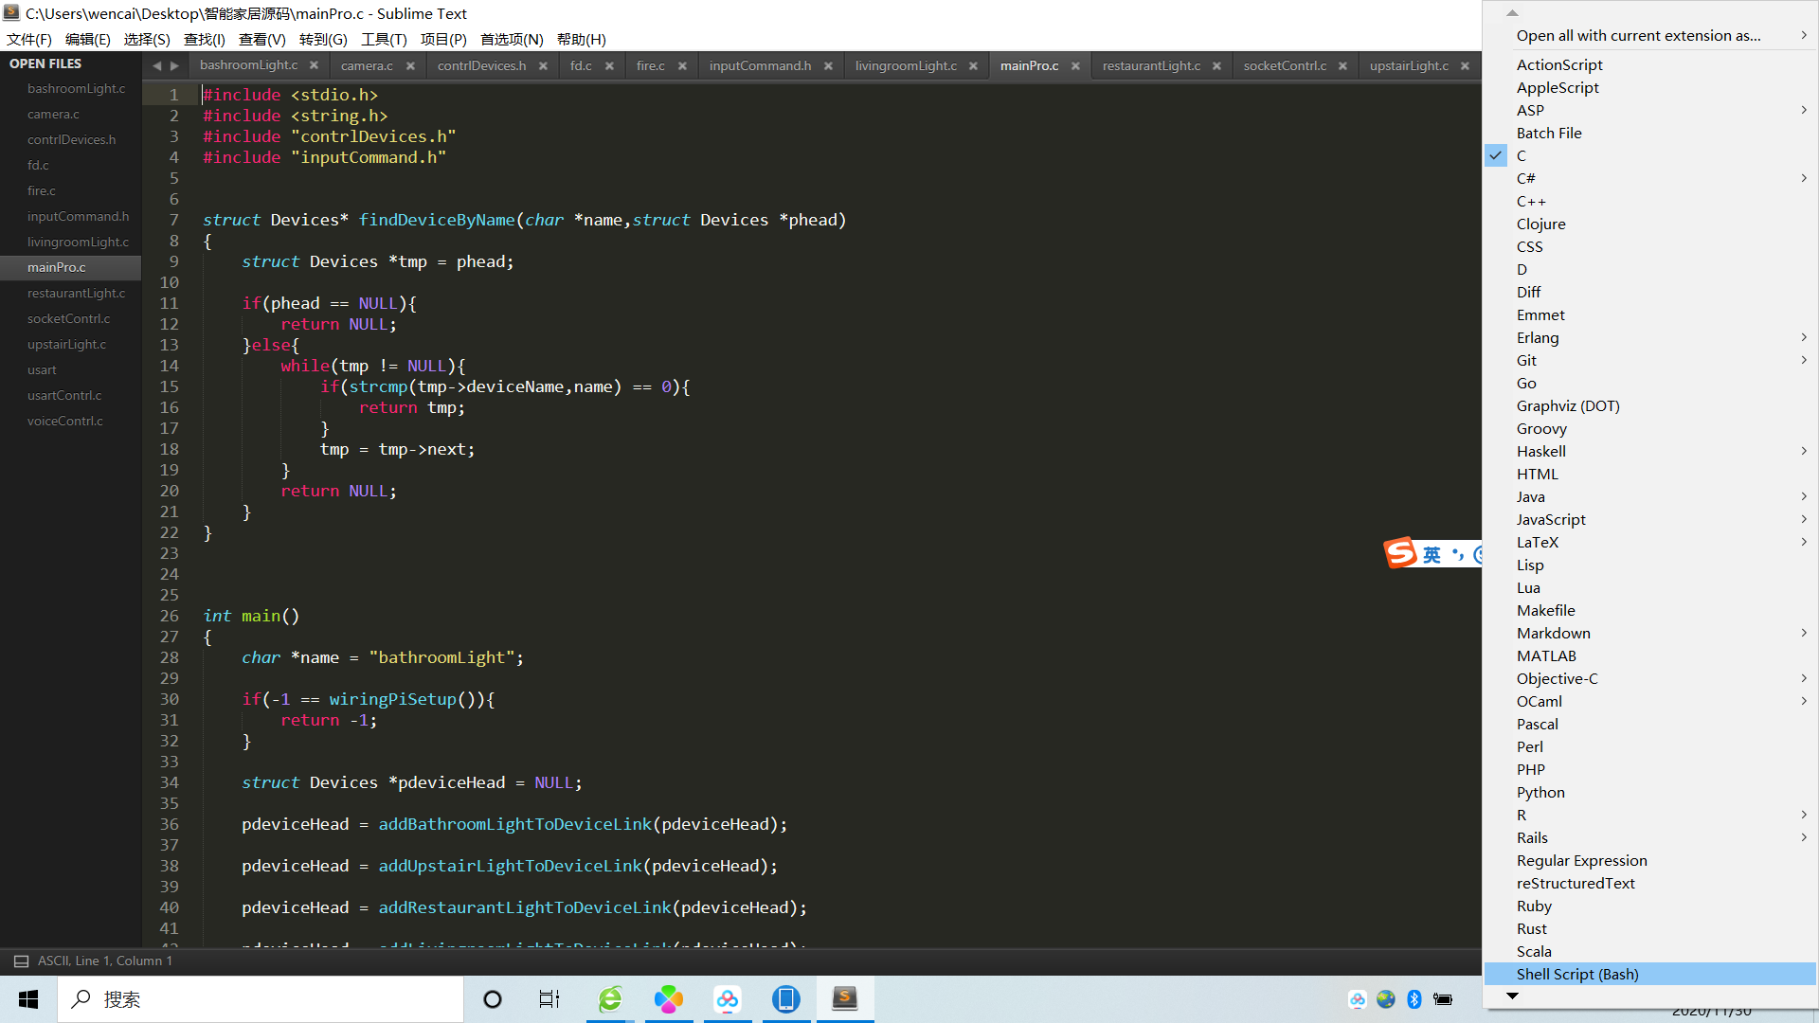Open the Windows Start menu

(x=28, y=999)
